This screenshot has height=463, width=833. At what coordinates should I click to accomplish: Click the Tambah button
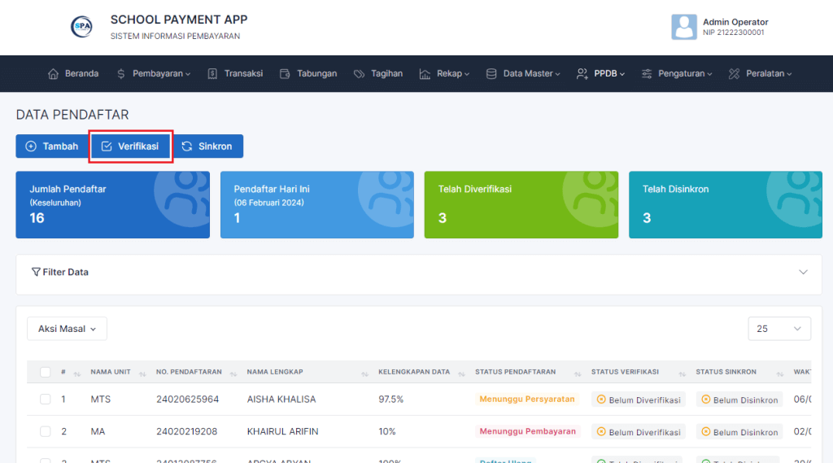point(52,146)
